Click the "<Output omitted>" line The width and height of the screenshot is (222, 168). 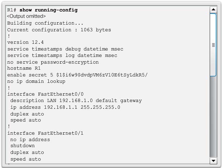coord(26,16)
